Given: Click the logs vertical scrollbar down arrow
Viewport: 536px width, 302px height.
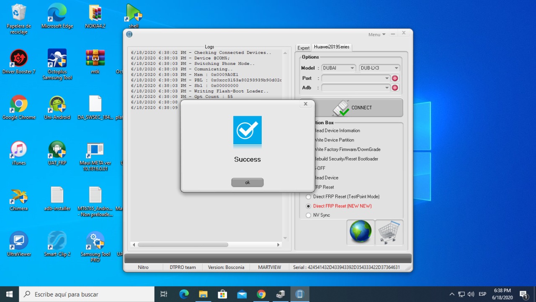Looking at the screenshot, I should coord(285,238).
